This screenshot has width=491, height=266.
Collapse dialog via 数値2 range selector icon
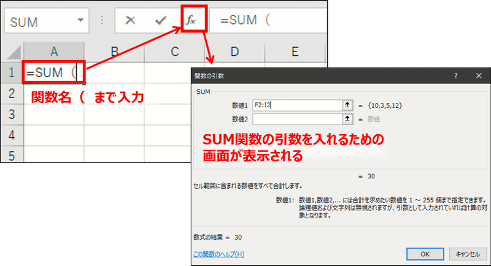(347, 119)
